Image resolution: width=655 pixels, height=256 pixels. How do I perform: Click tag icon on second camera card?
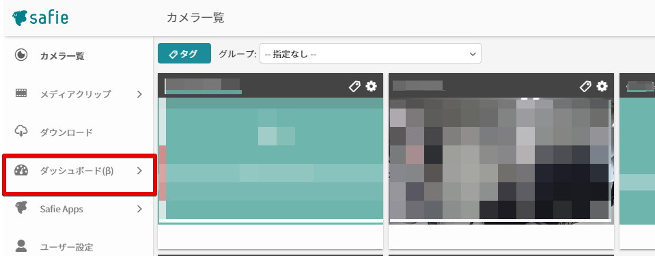point(585,87)
